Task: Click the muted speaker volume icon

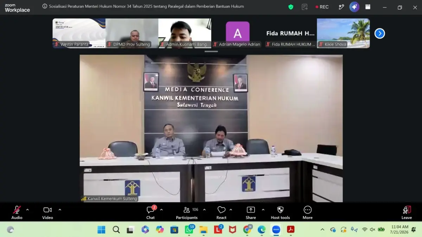Action: (x=373, y=230)
